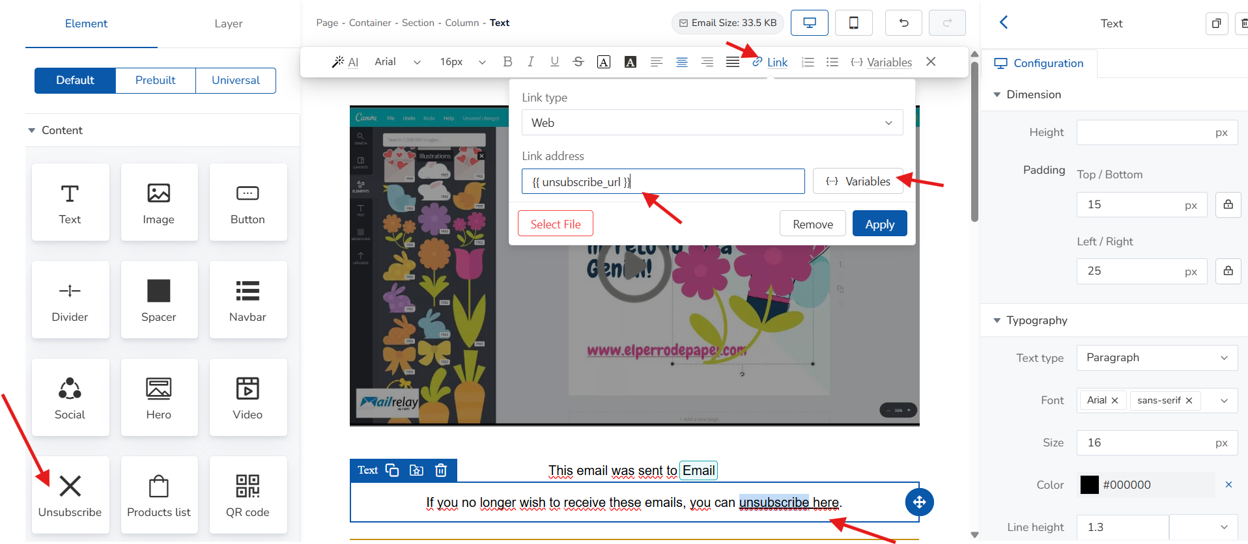
Task: Add an Unsubscribe element
Action: [x=70, y=495]
